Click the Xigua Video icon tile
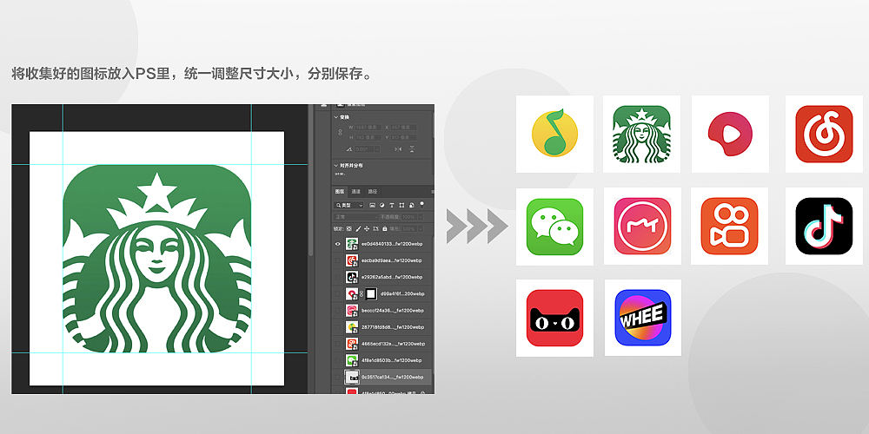The height and width of the screenshot is (434, 869). pyautogui.click(x=730, y=134)
